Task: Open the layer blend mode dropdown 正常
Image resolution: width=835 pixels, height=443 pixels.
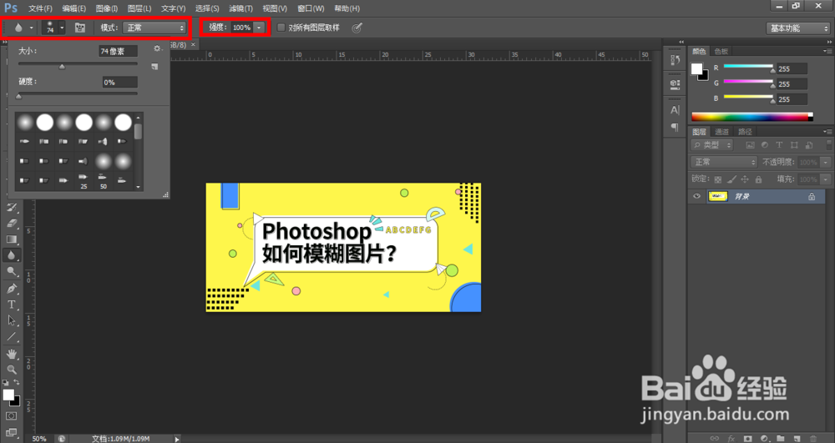Action: [723, 162]
